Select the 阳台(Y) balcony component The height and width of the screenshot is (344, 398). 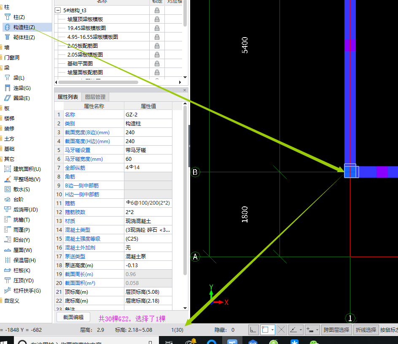coord(22,240)
